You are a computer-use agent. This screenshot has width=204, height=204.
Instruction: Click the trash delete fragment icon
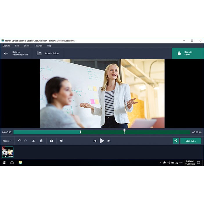click(41, 141)
